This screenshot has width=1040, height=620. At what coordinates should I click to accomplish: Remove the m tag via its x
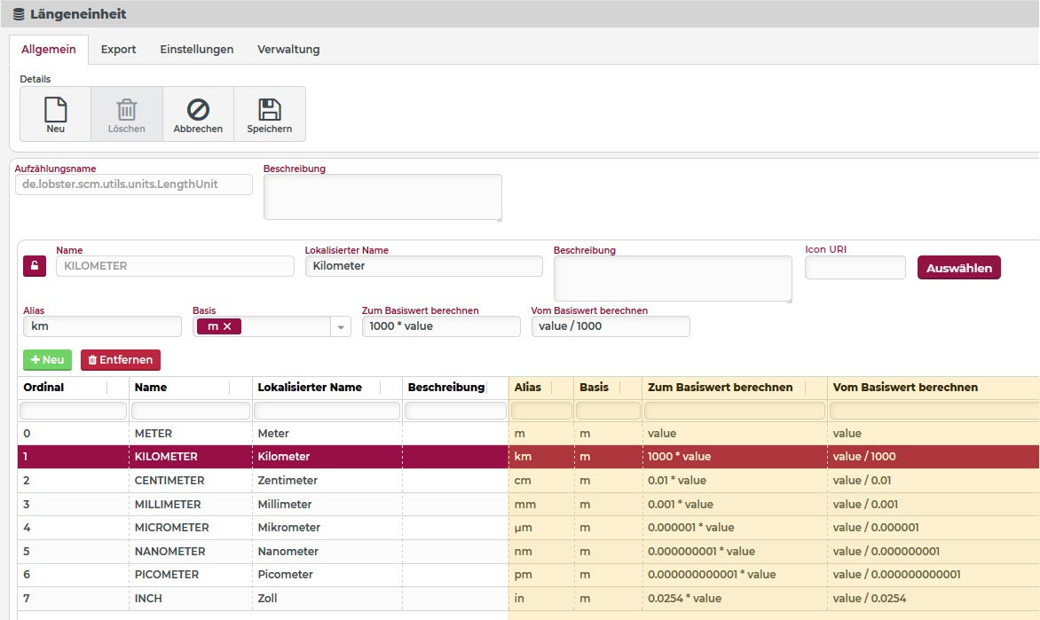point(227,326)
